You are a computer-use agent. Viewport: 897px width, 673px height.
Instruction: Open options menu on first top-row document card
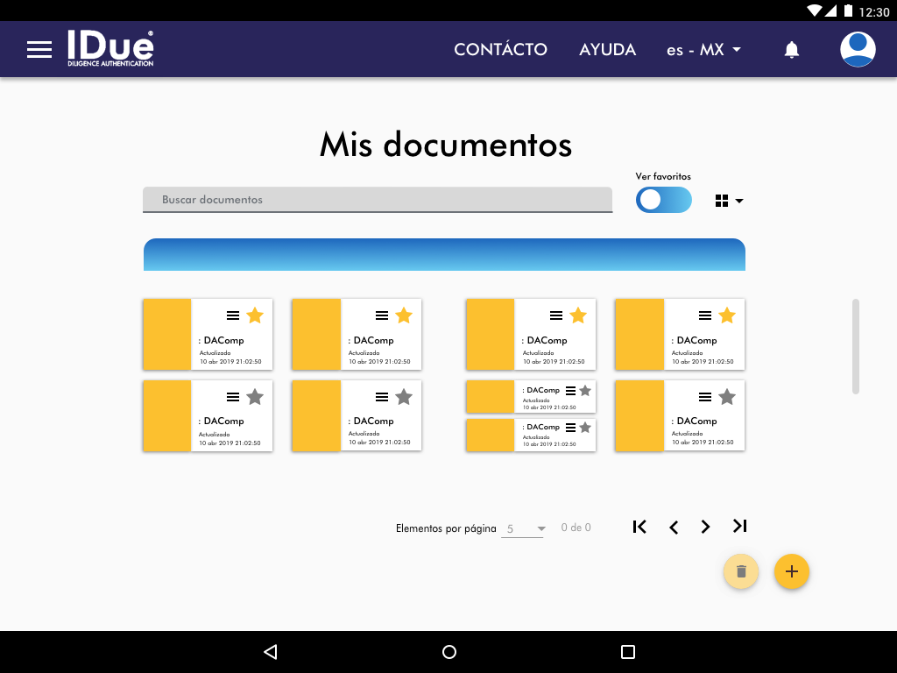pyautogui.click(x=233, y=315)
